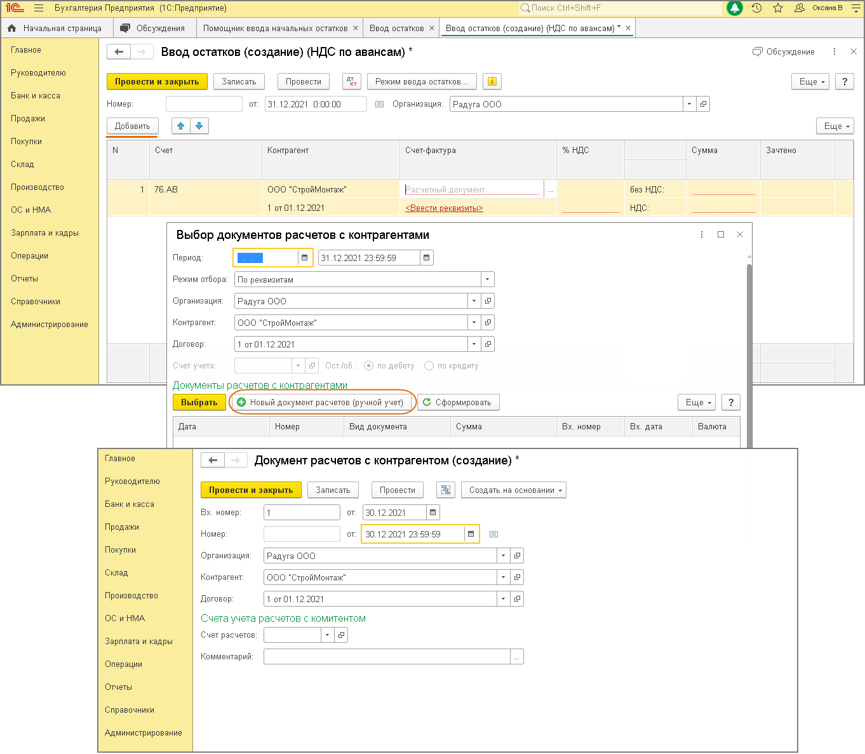Open favorites star icon

click(x=778, y=8)
